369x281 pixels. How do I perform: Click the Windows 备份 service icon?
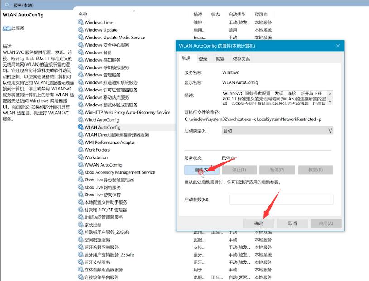click(x=81, y=52)
